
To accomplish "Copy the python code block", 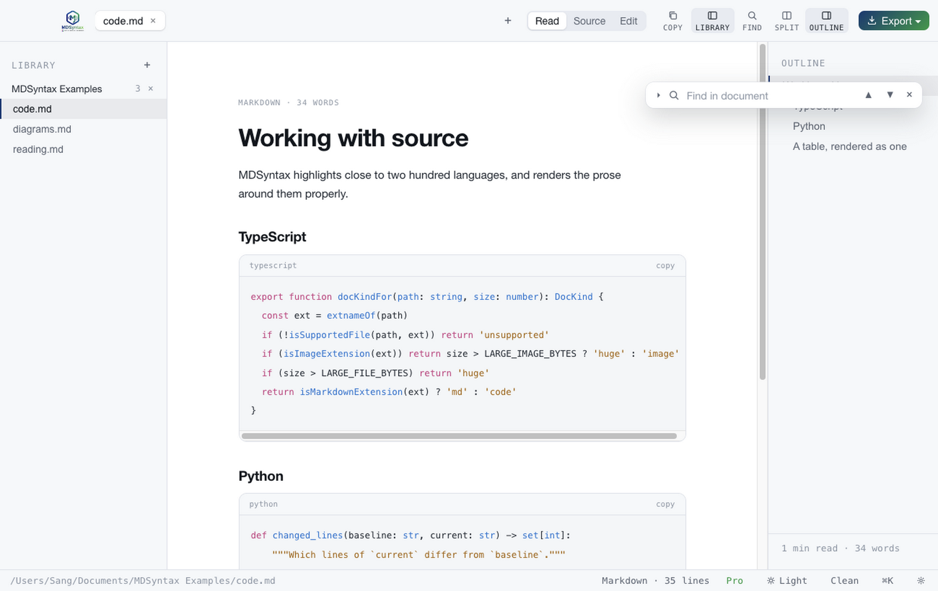I will (665, 504).
